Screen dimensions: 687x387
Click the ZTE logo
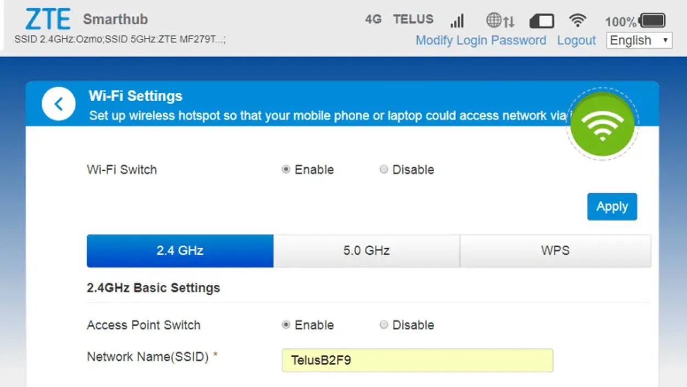coord(48,20)
